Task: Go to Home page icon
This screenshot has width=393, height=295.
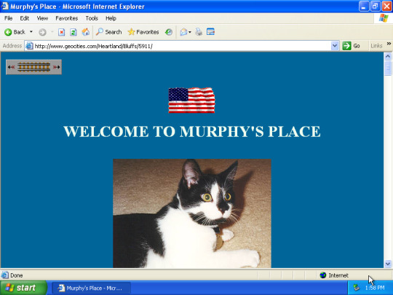Action: (85, 32)
